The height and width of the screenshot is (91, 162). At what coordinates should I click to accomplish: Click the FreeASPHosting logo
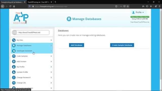(21, 18)
